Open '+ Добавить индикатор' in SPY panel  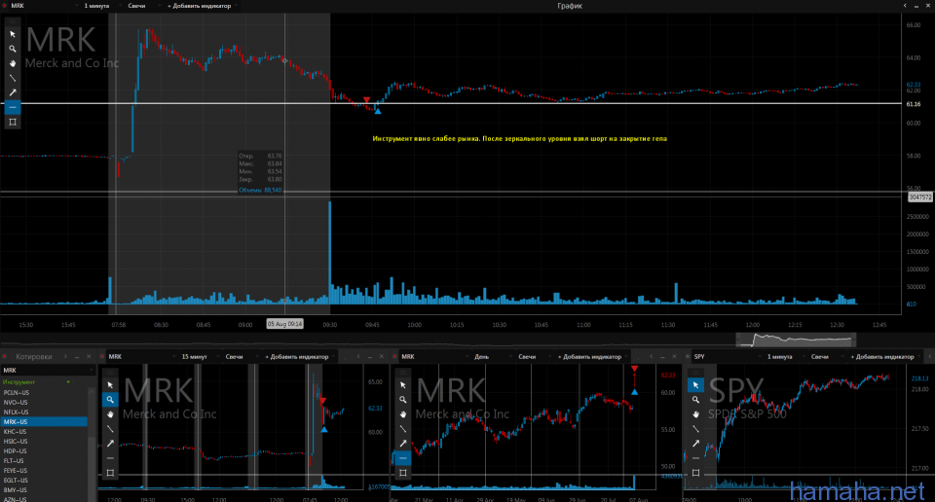coord(885,357)
